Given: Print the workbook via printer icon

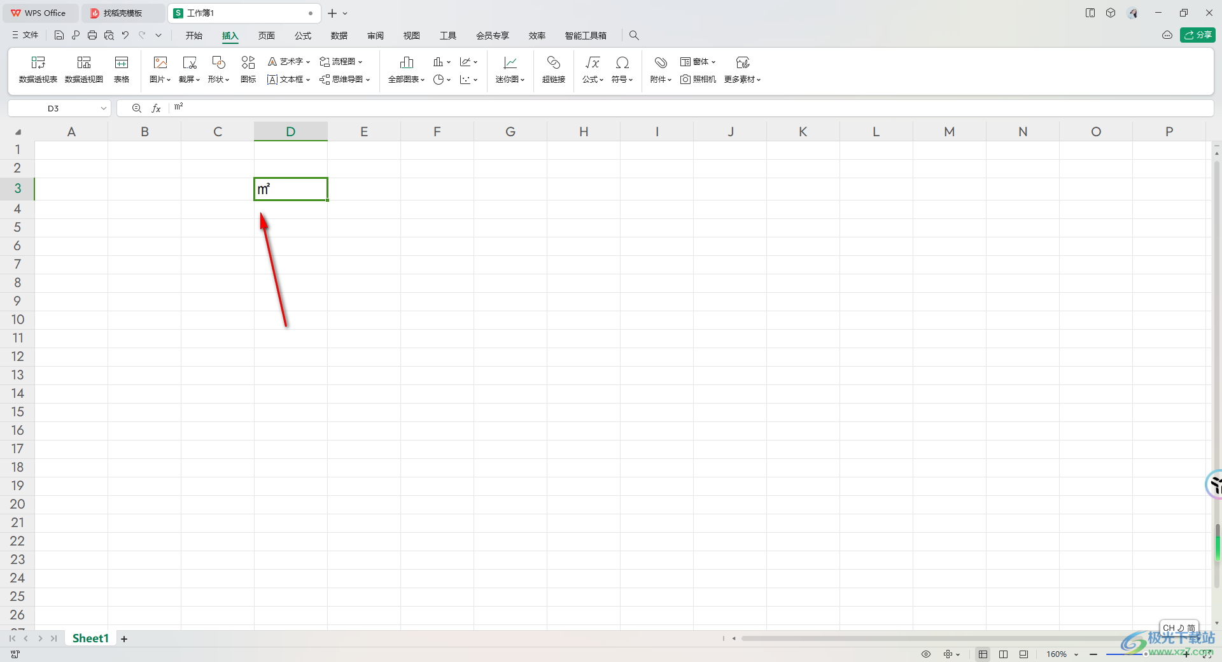Looking at the screenshot, I should click(92, 36).
